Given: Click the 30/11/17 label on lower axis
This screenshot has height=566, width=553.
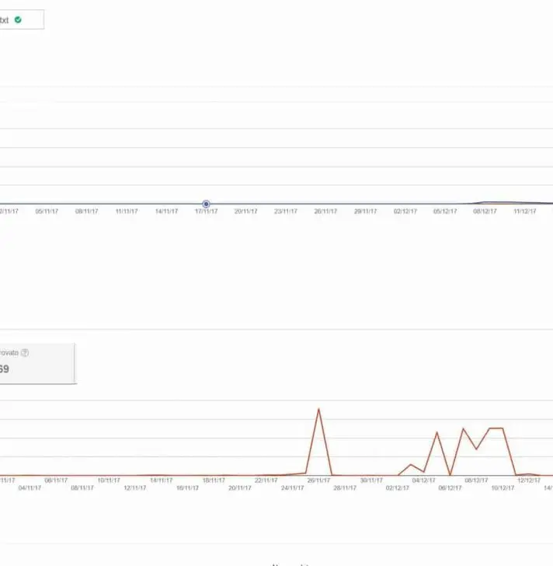Looking at the screenshot, I should pyautogui.click(x=370, y=480).
